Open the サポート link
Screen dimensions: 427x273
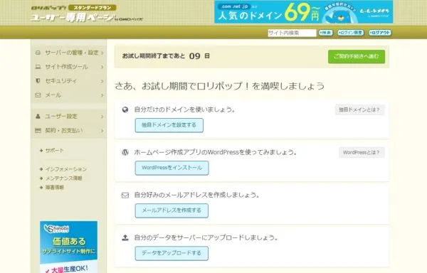tap(55, 151)
